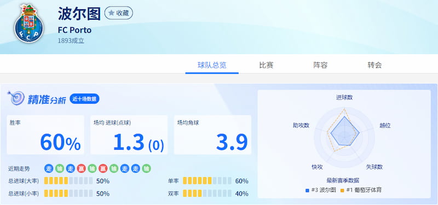Click the blue legend square for #3 波尔图
The width and height of the screenshot is (438, 205).
pos(307,190)
